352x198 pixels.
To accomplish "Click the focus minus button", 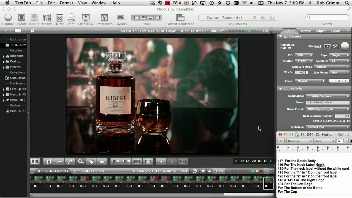I will [x=332, y=81].
